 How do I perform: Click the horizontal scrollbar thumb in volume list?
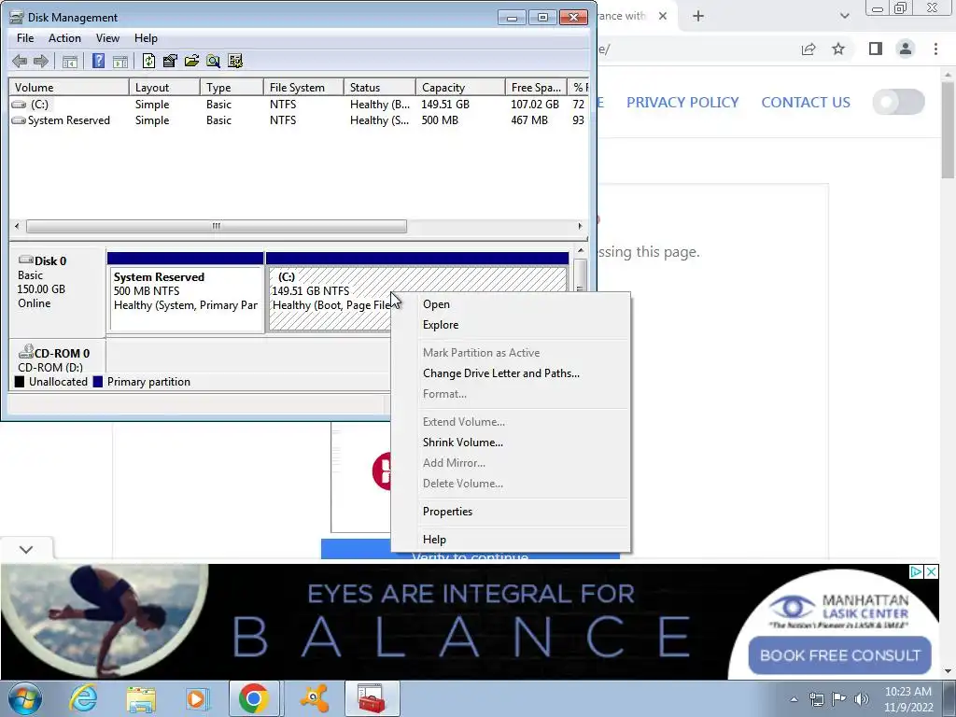click(217, 226)
